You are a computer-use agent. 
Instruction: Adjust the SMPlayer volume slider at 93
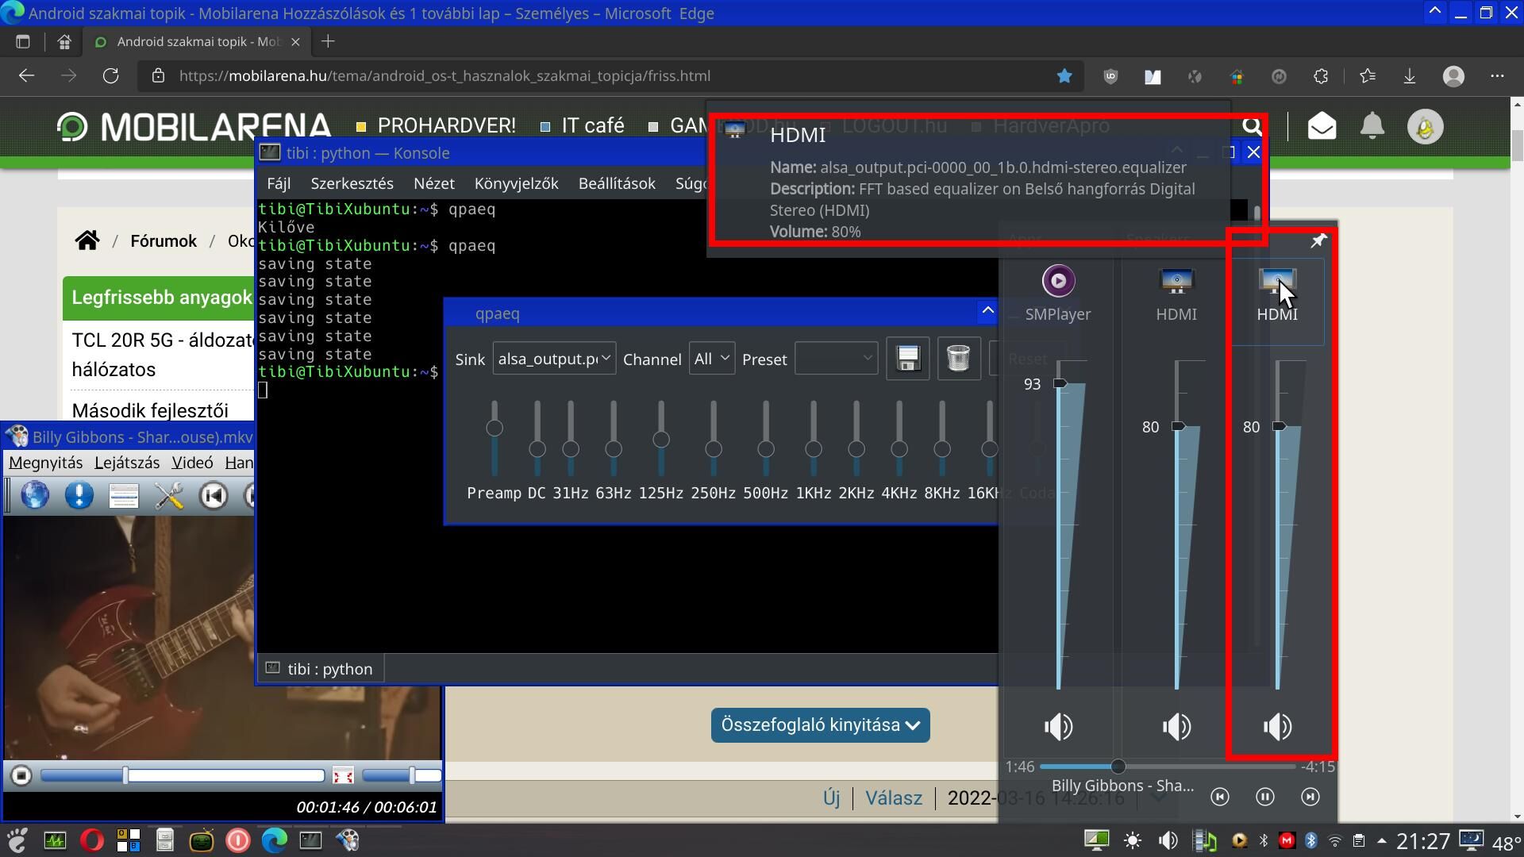1060,384
